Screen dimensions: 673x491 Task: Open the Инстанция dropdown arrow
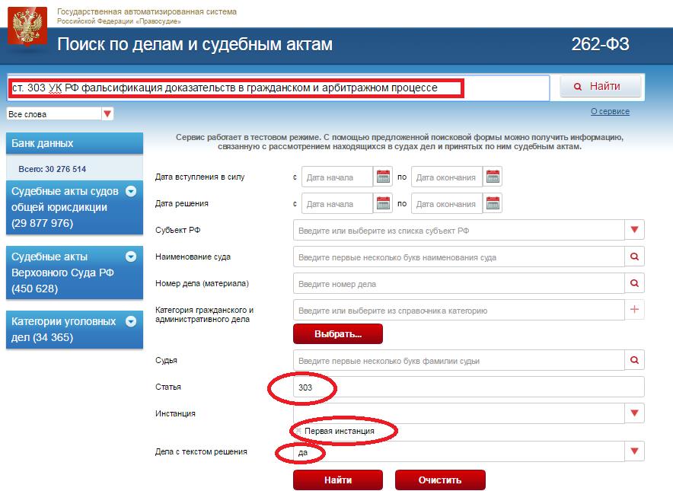coord(634,413)
